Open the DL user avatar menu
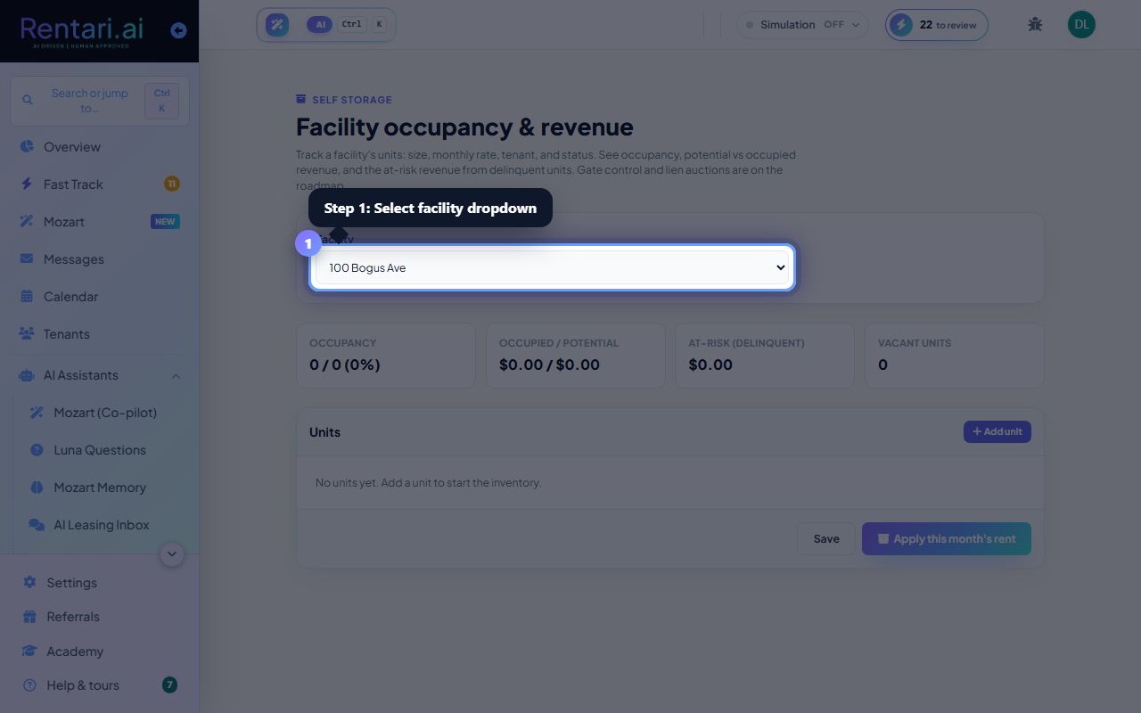Viewport: 1141px width, 713px height. 1081,24
